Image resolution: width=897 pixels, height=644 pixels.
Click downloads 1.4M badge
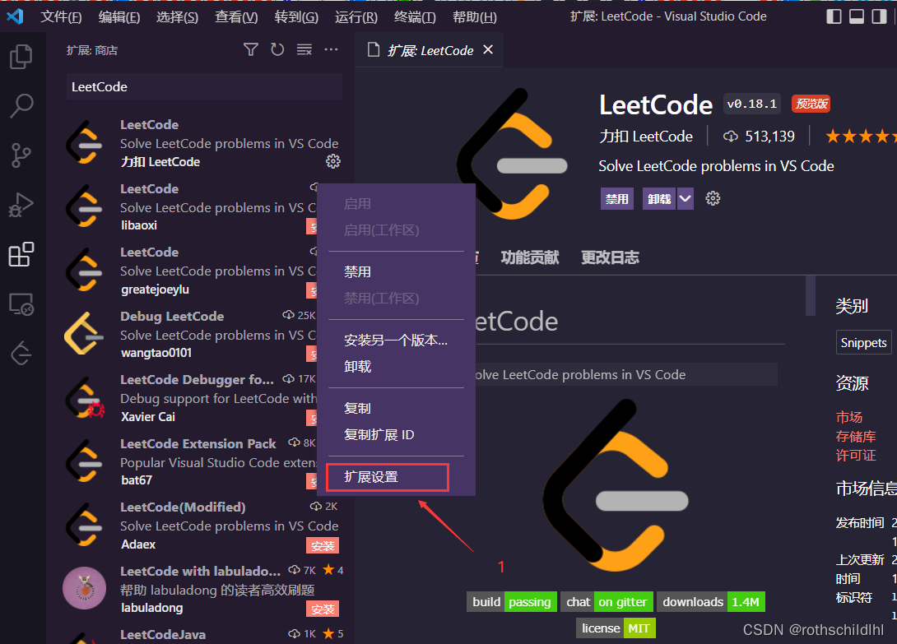tap(711, 602)
